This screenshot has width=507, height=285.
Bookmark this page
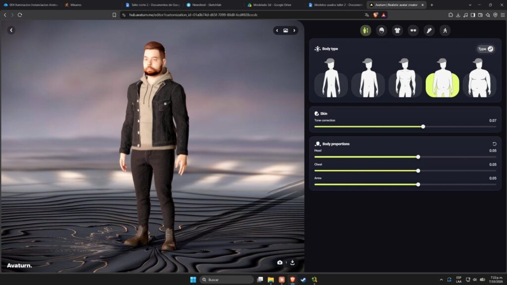114,15
